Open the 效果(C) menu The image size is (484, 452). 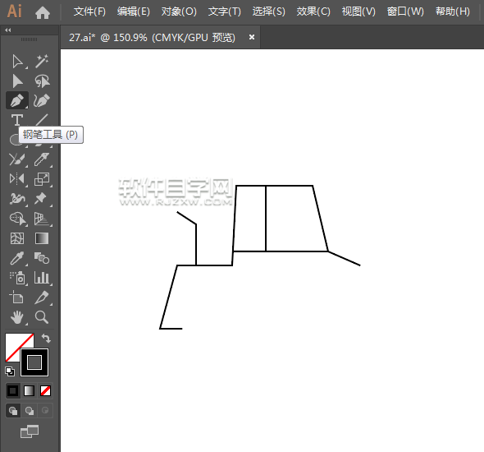[x=313, y=12]
